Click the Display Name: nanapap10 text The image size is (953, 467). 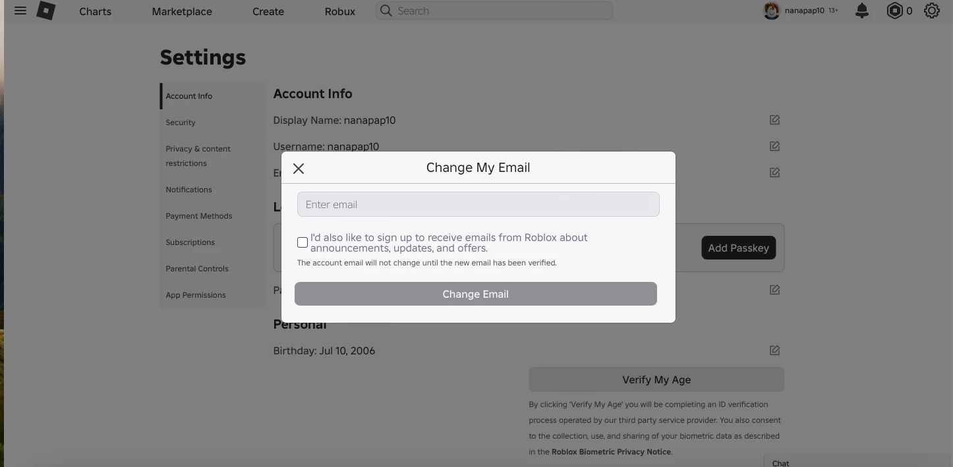[x=334, y=120]
